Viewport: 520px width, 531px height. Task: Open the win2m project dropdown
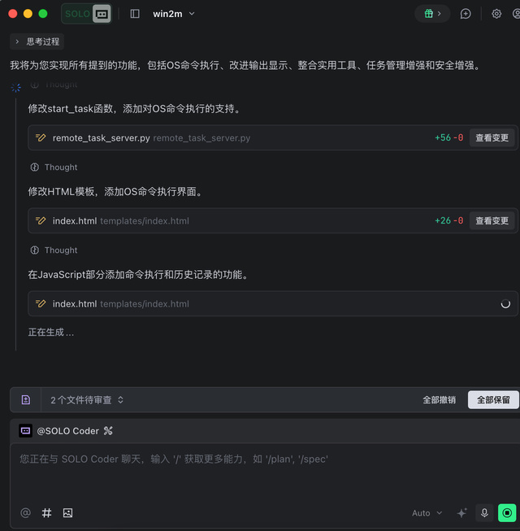(x=174, y=14)
